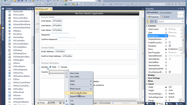Toggle the ShowKeyboardF... checkbox
Screen dimensions: 187x105
170,72
